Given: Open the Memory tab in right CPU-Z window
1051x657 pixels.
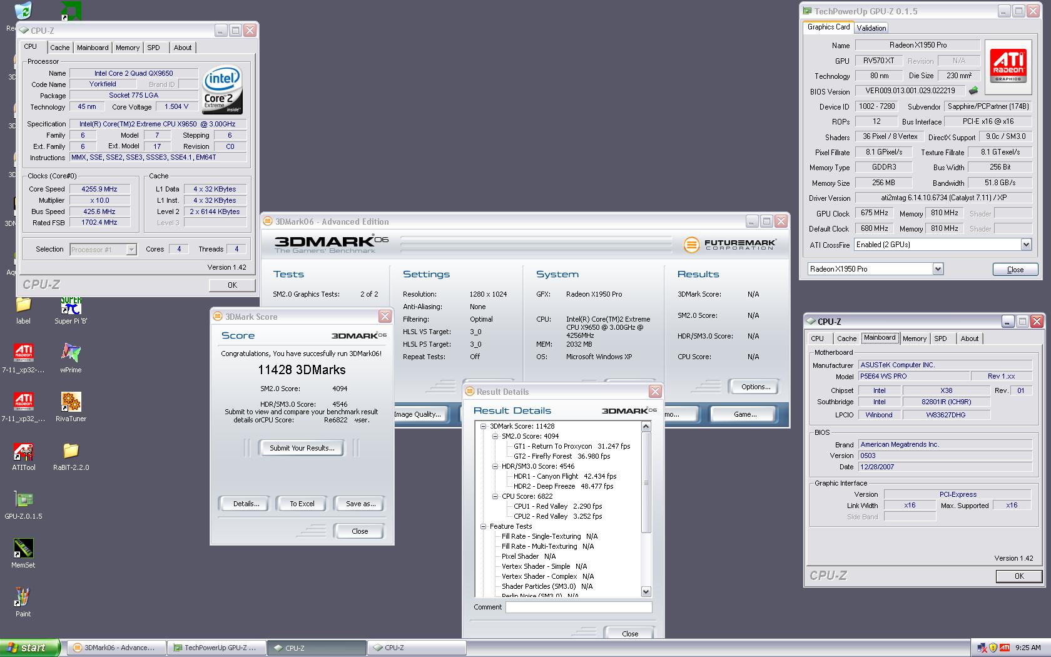Looking at the screenshot, I should click(915, 339).
